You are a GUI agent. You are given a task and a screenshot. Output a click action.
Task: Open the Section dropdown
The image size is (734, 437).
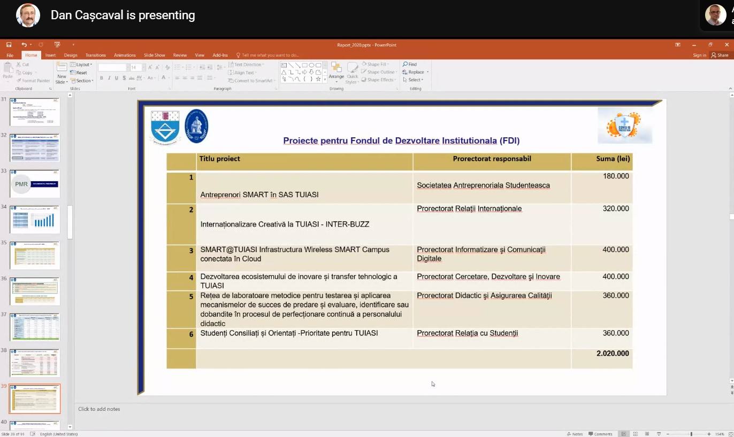pyautogui.click(x=82, y=81)
